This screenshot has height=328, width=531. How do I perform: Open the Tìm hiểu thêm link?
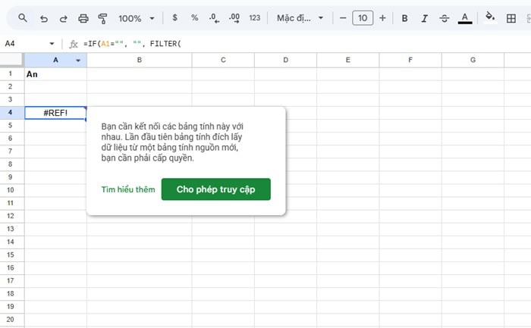tap(128, 189)
